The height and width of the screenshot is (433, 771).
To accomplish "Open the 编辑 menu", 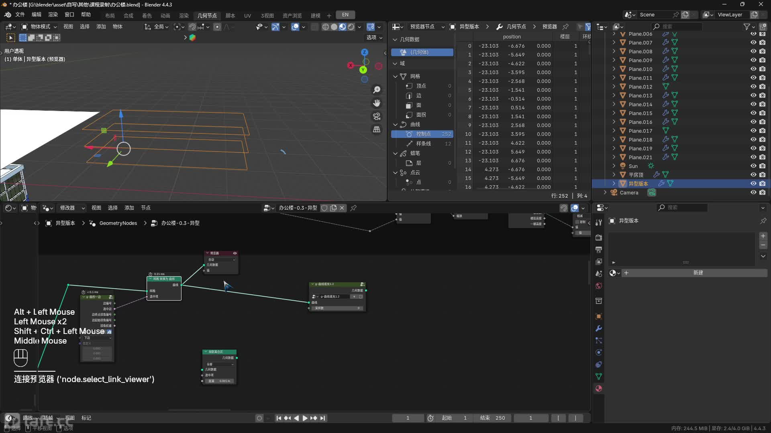I will (x=37, y=15).
